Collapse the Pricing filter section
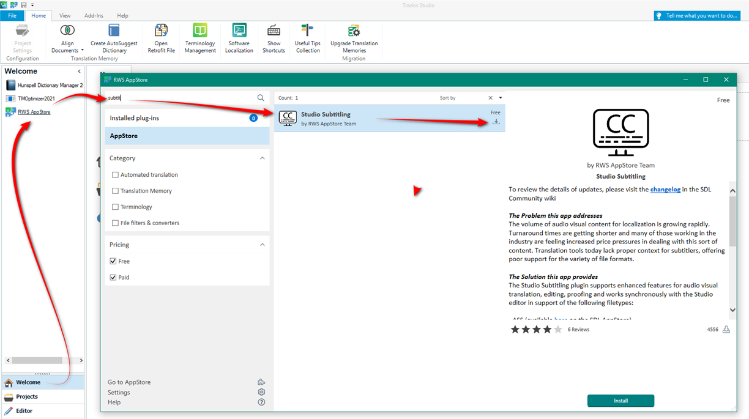749x419 pixels. (x=263, y=245)
